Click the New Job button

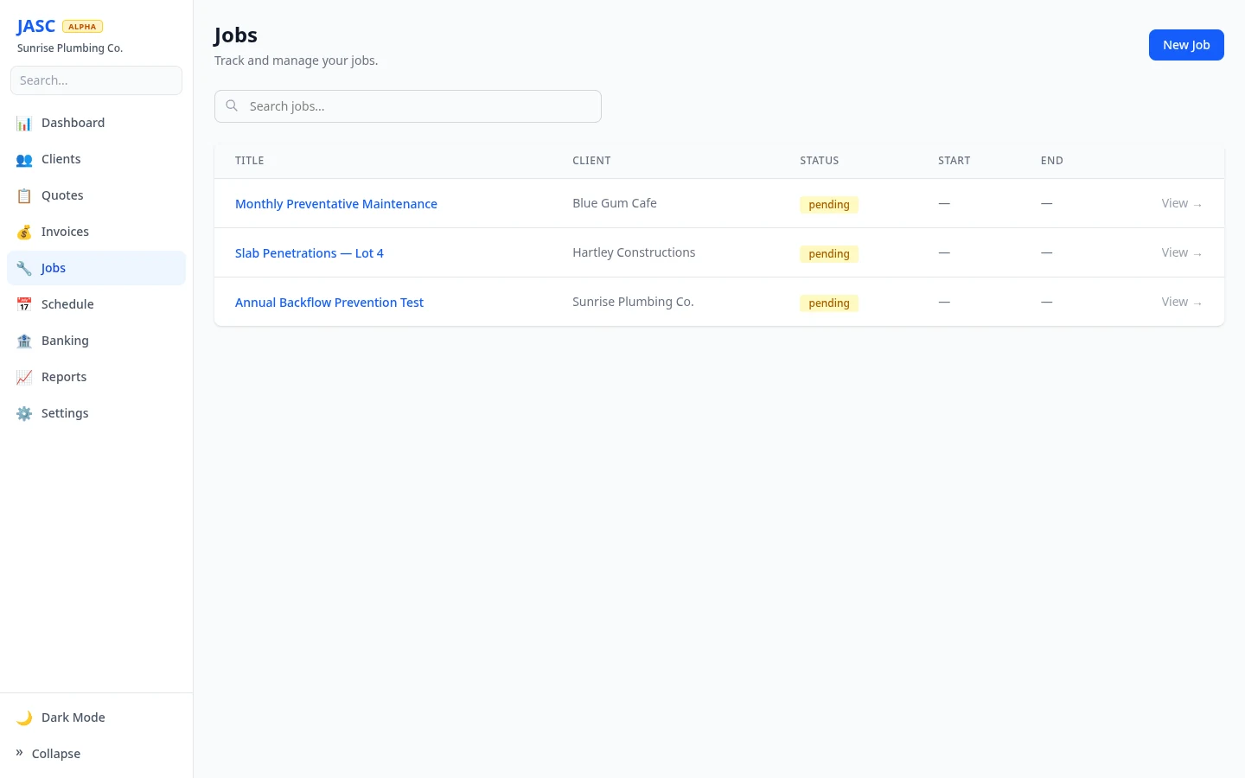1186,45
